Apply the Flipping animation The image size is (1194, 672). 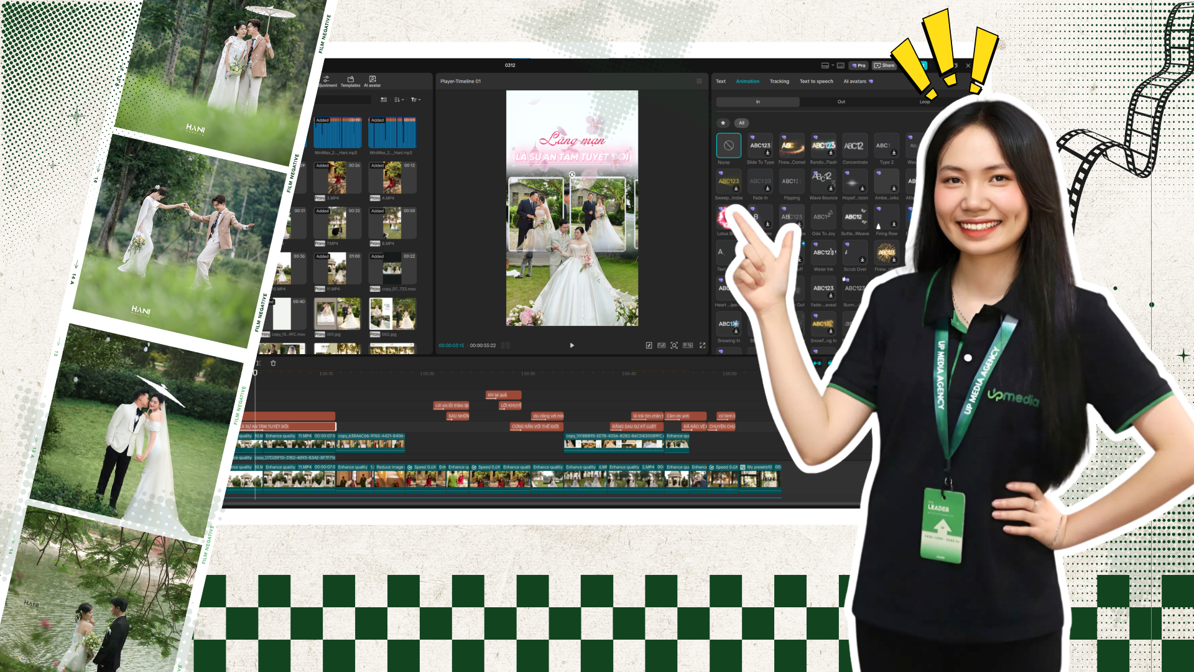coord(792,182)
